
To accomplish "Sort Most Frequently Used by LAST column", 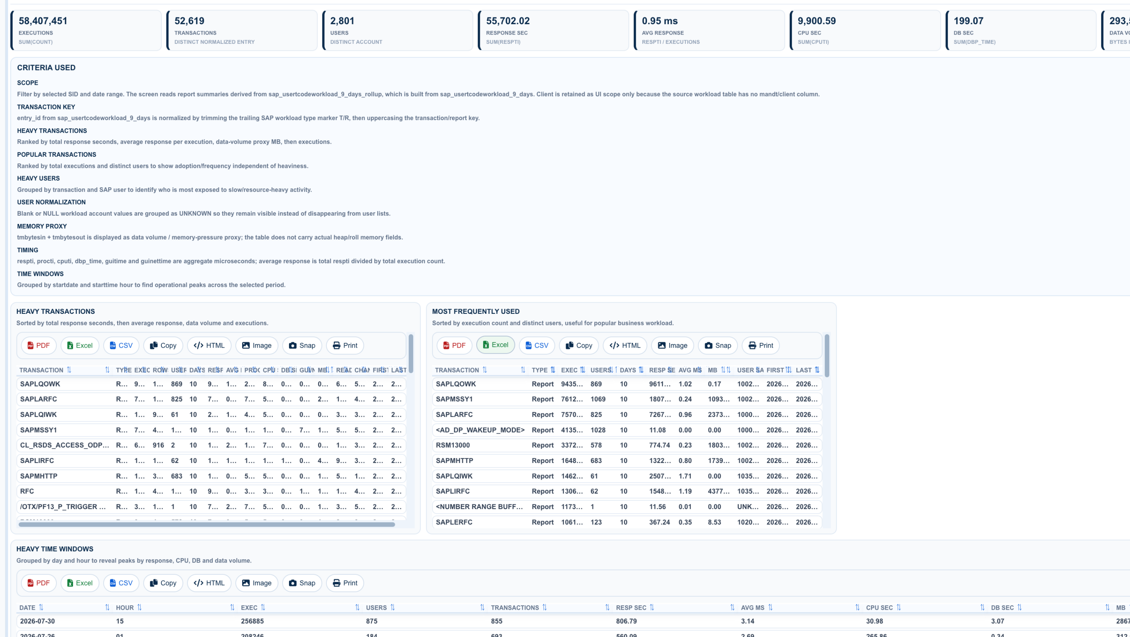I will 807,370.
